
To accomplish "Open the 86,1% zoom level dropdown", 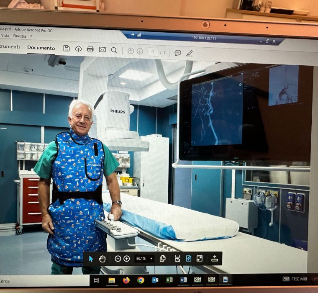I will tap(151, 259).
